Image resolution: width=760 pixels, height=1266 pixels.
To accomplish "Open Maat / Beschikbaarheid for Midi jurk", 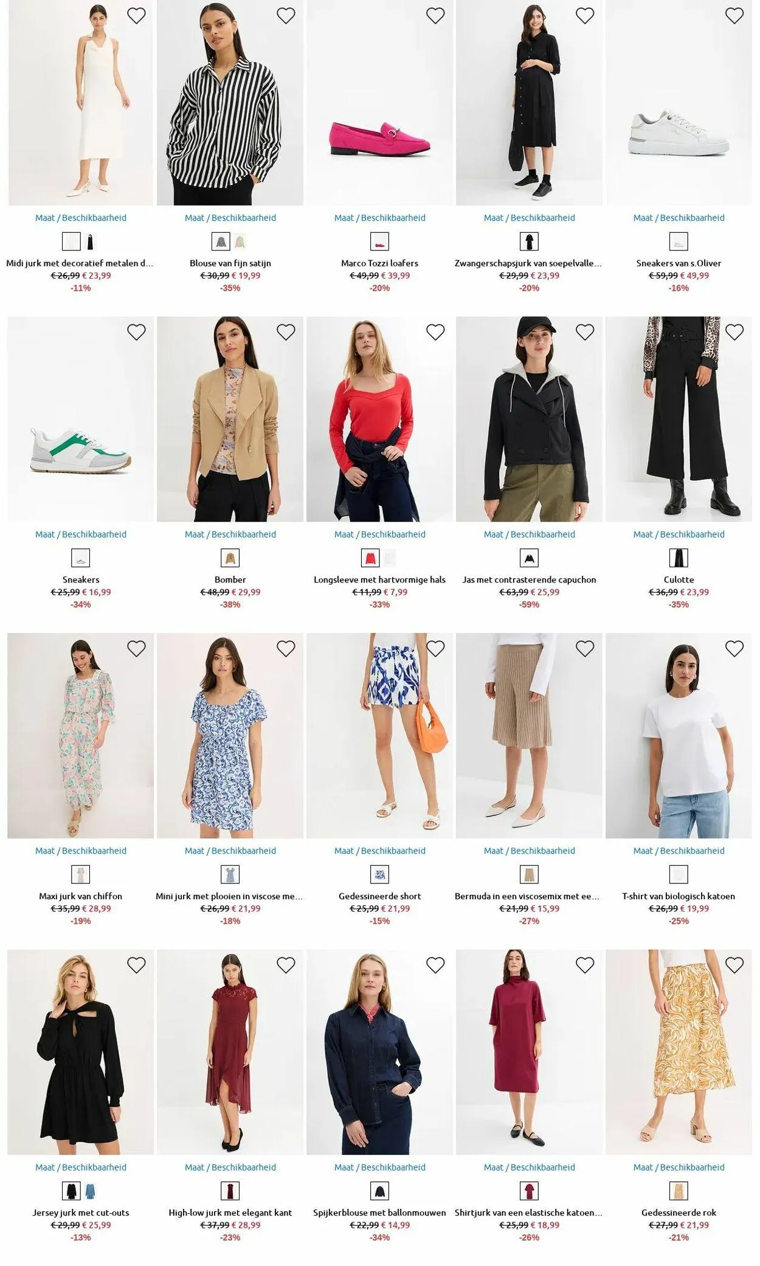I will coord(81,218).
